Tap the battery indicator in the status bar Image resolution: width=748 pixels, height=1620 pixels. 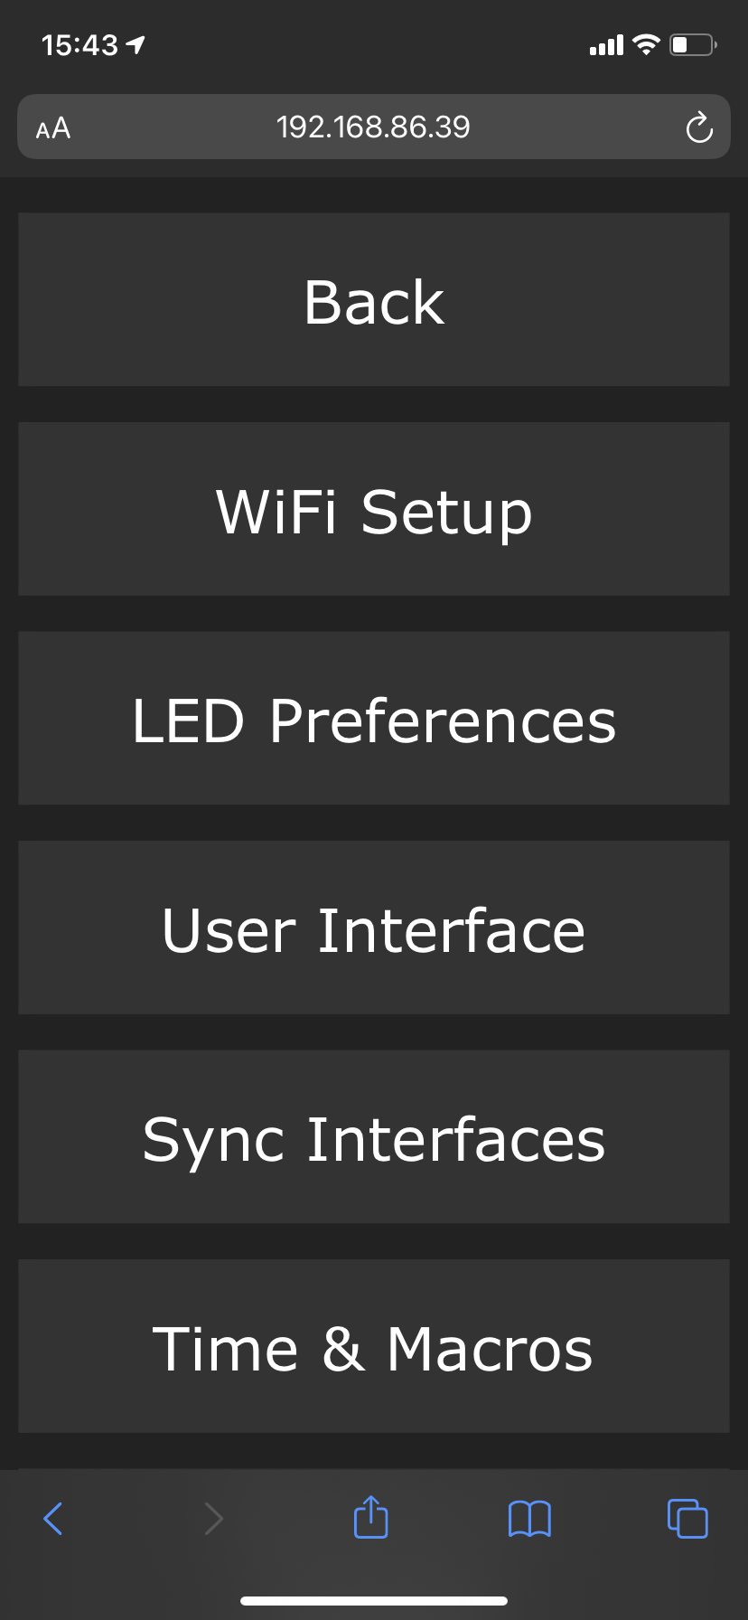coord(693,44)
